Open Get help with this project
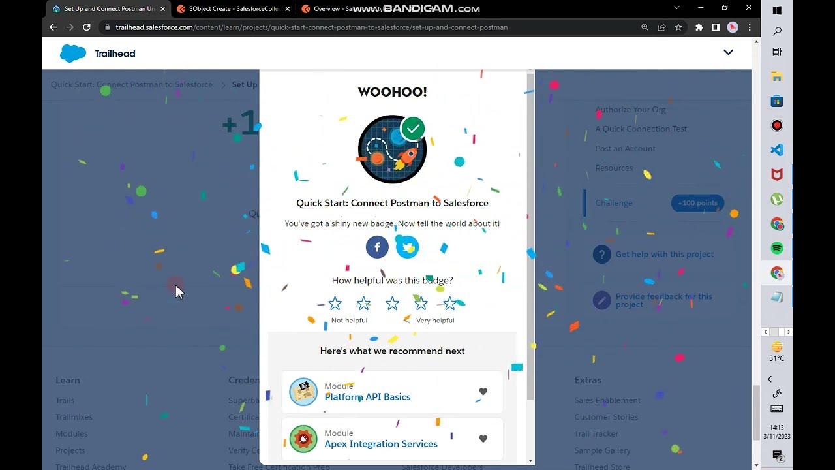 tap(665, 255)
